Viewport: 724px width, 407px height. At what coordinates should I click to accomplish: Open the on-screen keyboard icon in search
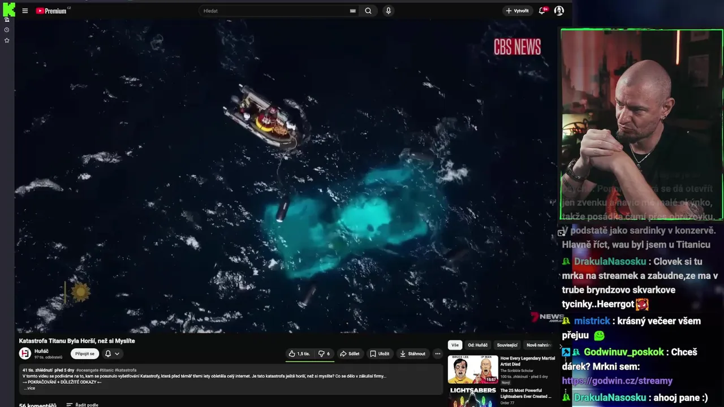click(x=352, y=11)
